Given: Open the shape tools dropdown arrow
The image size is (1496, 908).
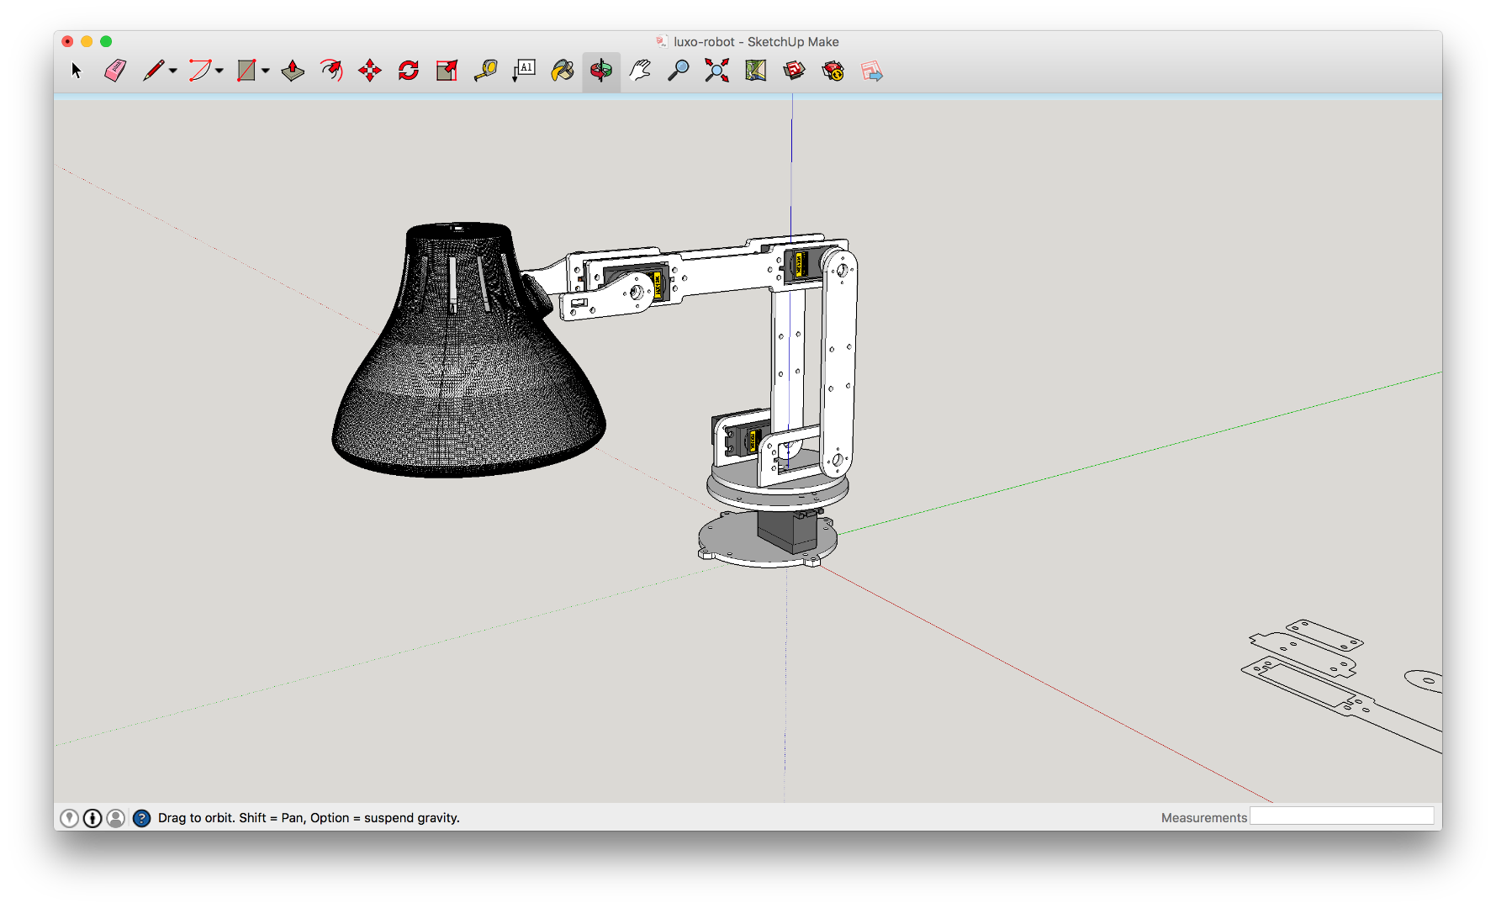Looking at the screenshot, I should point(265,71).
